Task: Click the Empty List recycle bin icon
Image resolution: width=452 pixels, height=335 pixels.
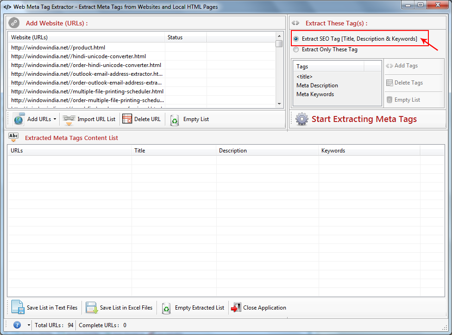Action: [x=175, y=120]
